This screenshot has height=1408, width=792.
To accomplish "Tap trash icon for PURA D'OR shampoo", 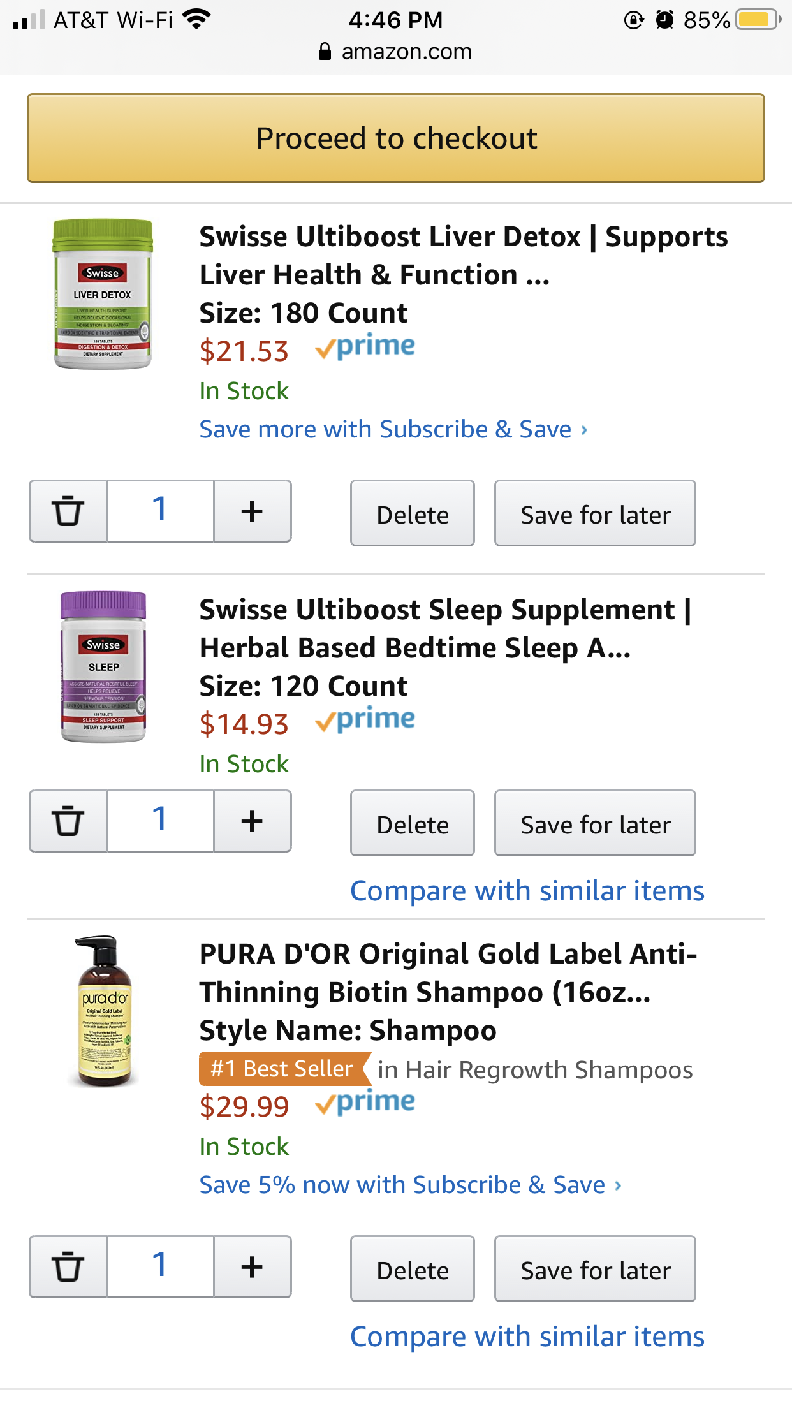I will [x=68, y=1266].
